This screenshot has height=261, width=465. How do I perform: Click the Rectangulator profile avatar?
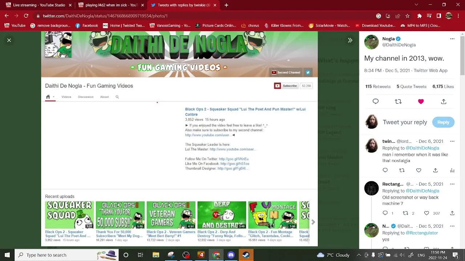(x=371, y=188)
